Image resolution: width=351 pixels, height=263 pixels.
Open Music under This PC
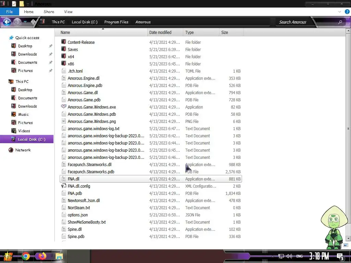tap(23, 114)
